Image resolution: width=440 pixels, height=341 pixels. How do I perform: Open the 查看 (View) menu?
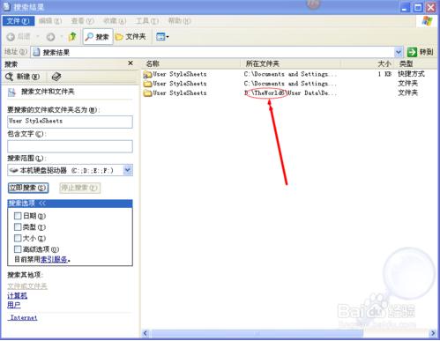pyautogui.click(x=83, y=21)
